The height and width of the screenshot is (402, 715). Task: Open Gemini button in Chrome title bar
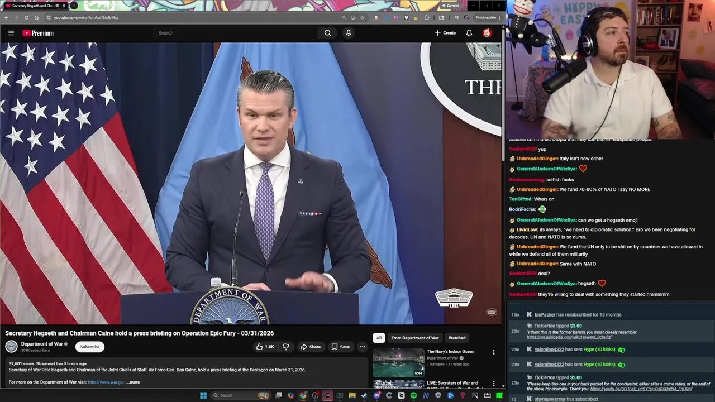click(450, 6)
